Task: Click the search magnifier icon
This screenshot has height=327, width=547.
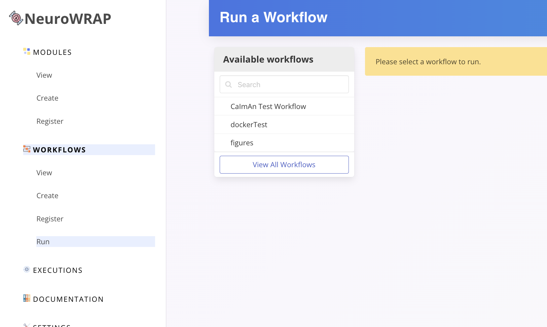Action: [x=228, y=84]
